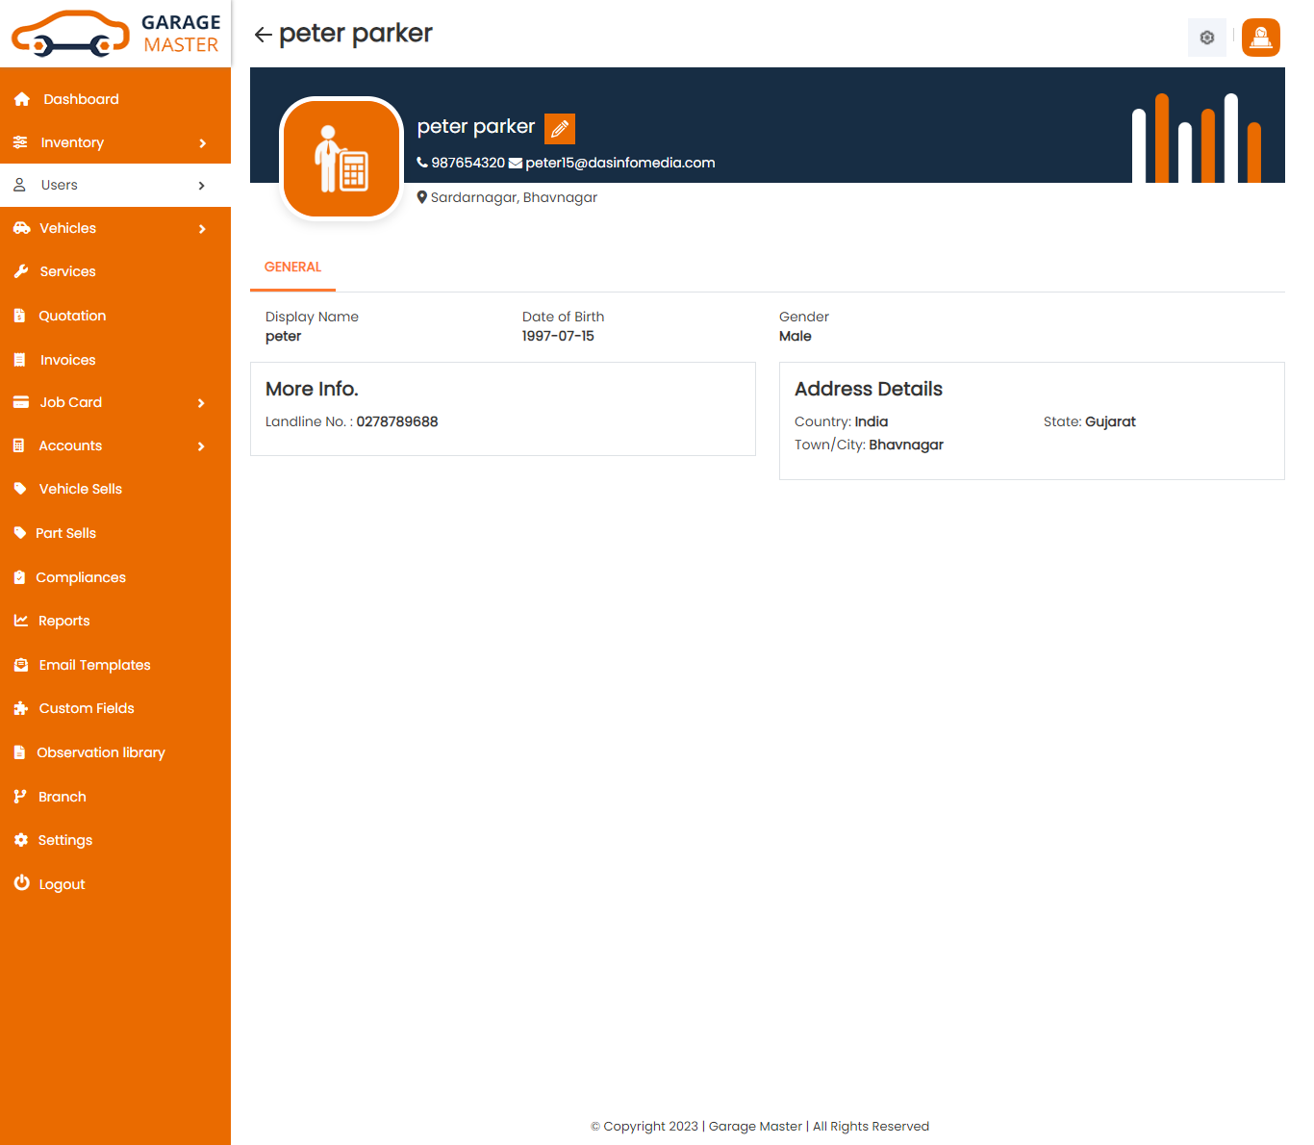Switch to the GENERAL tab
This screenshot has height=1145, width=1314.
(292, 267)
